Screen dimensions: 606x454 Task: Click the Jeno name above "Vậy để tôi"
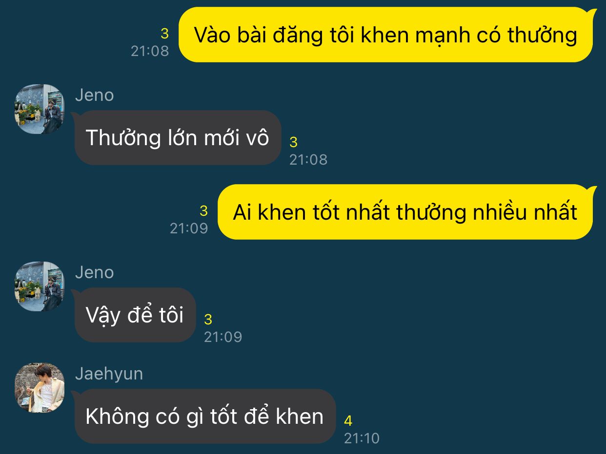[x=94, y=272]
